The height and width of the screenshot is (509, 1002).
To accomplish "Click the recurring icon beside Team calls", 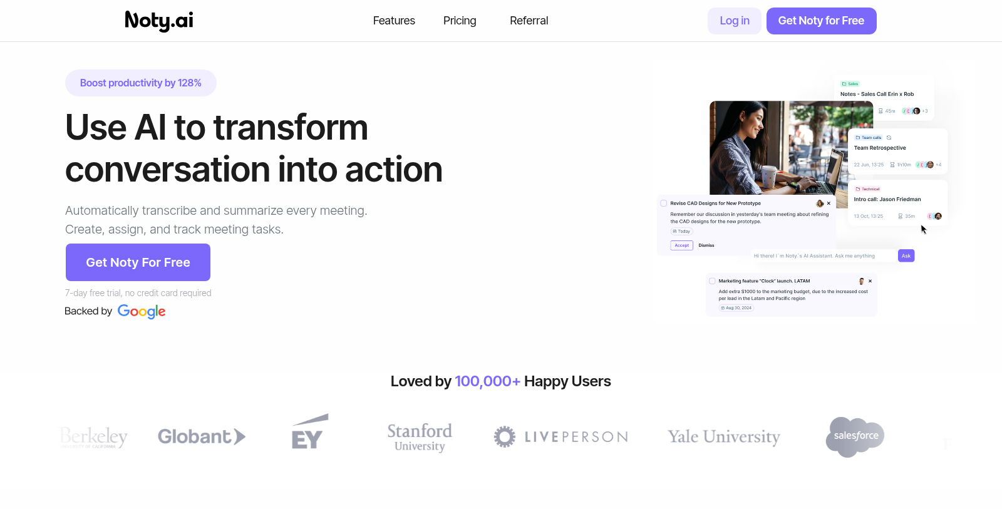I will point(889,138).
